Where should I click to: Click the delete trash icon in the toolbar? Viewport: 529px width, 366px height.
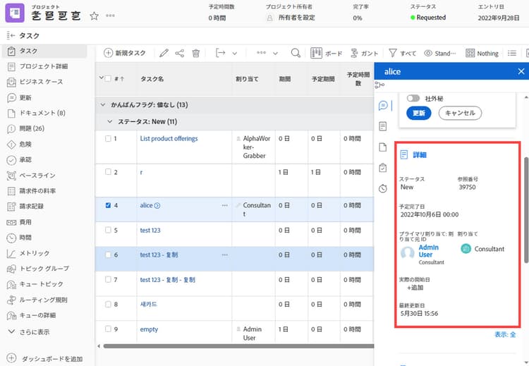[195, 53]
